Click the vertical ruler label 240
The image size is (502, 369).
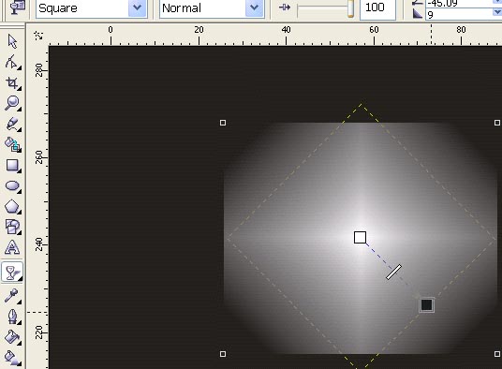click(38, 244)
